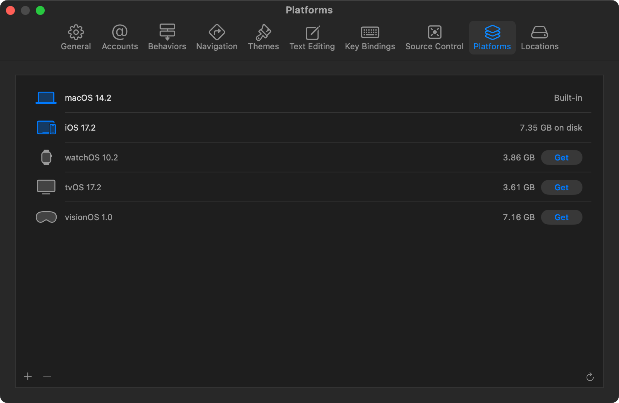The height and width of the screenshot is (403, 619).
Task: Click the visionOS headset icon
Action: 46,217
